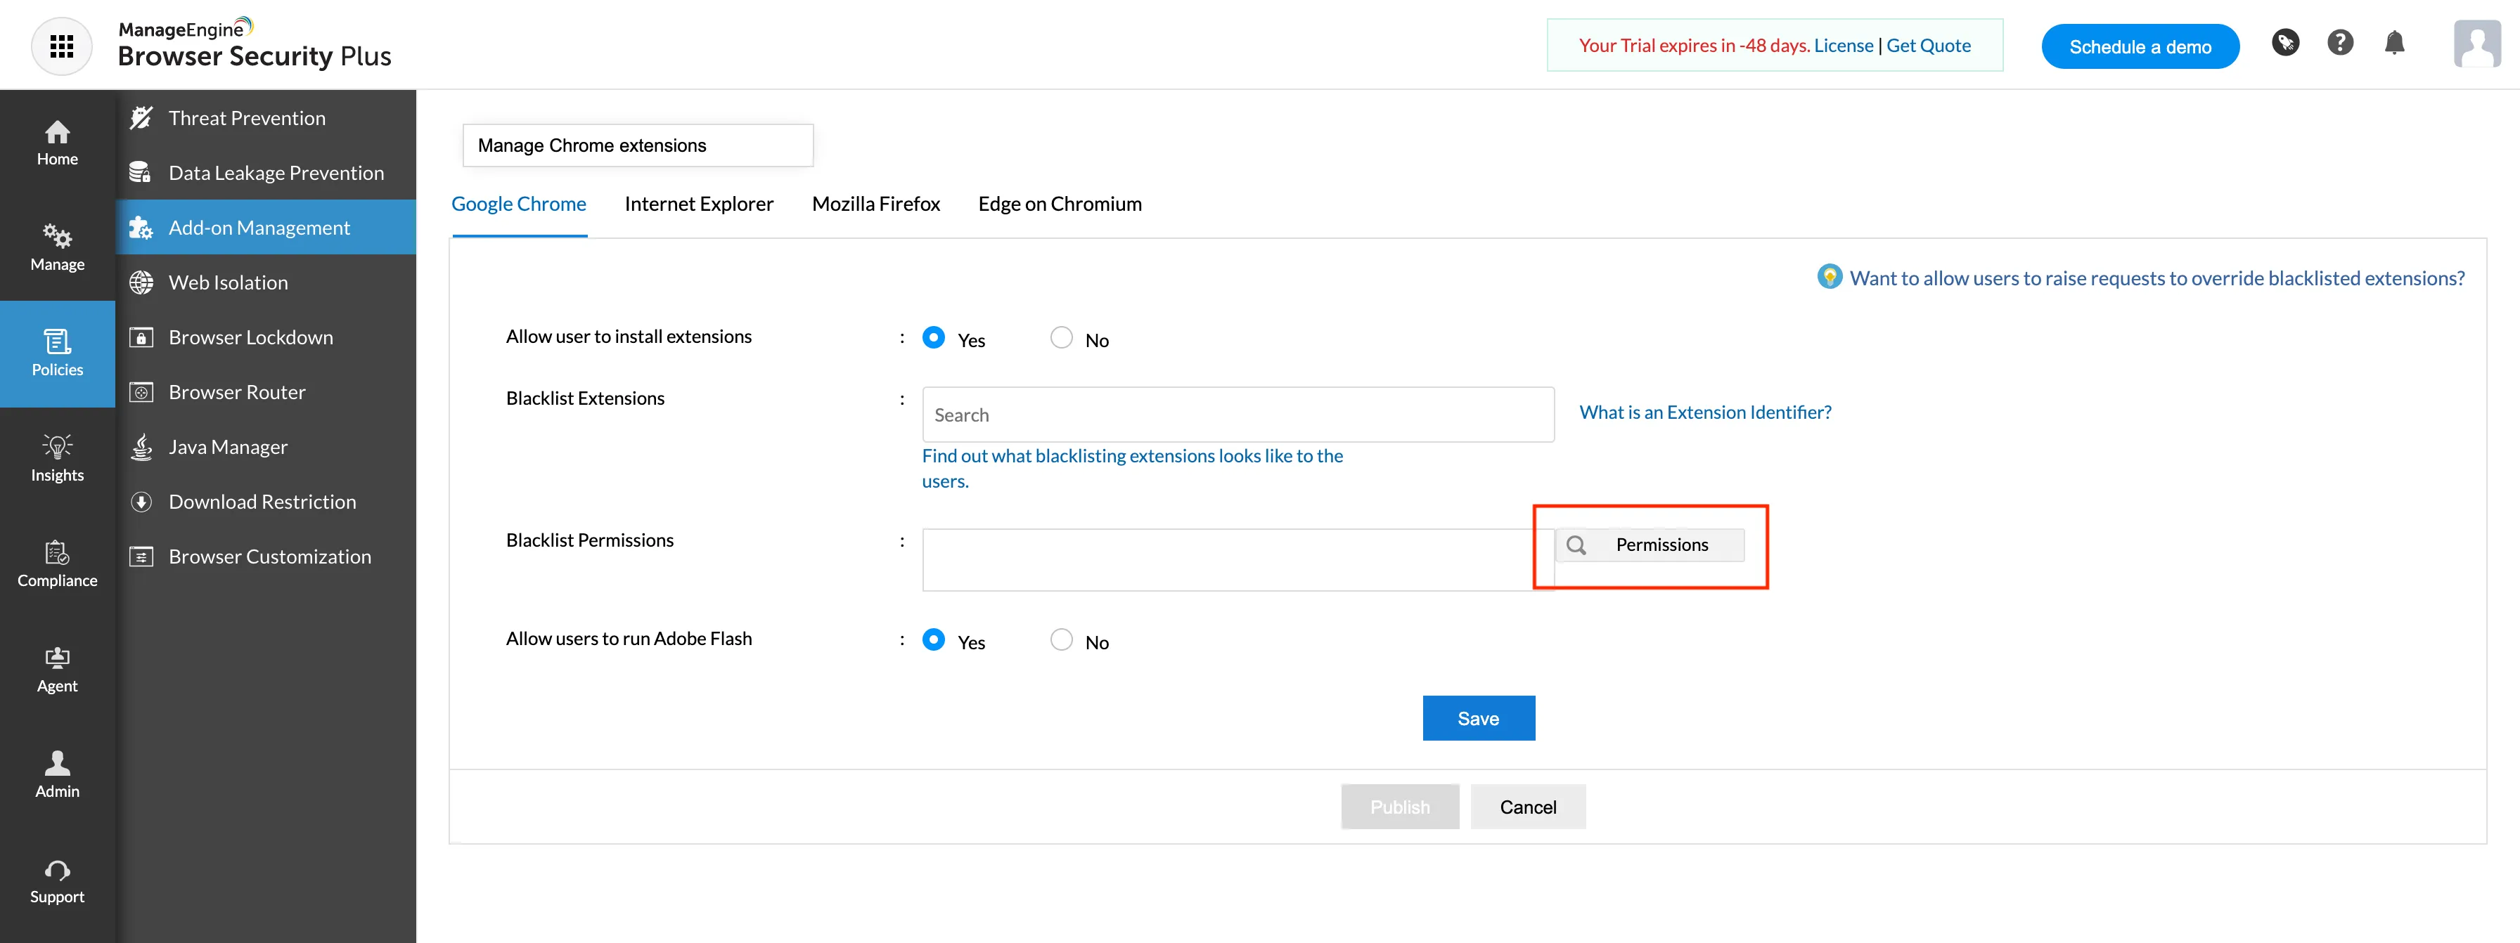Open the apps grid launcher icon
The height and width of the screenshot is (943, 2520).
tap(62, 46)
